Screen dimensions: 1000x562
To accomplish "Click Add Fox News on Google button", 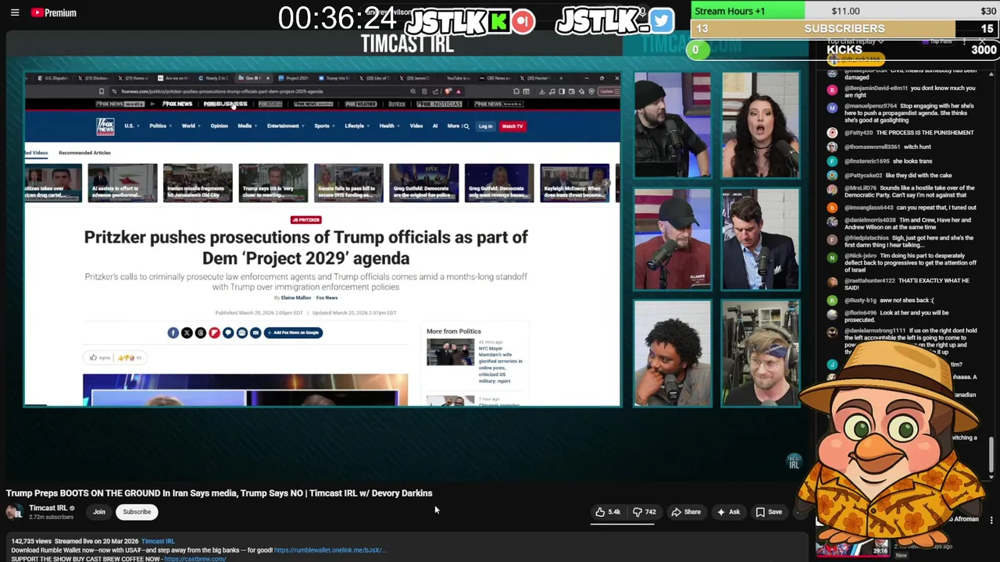I will [x=293, y=333].
